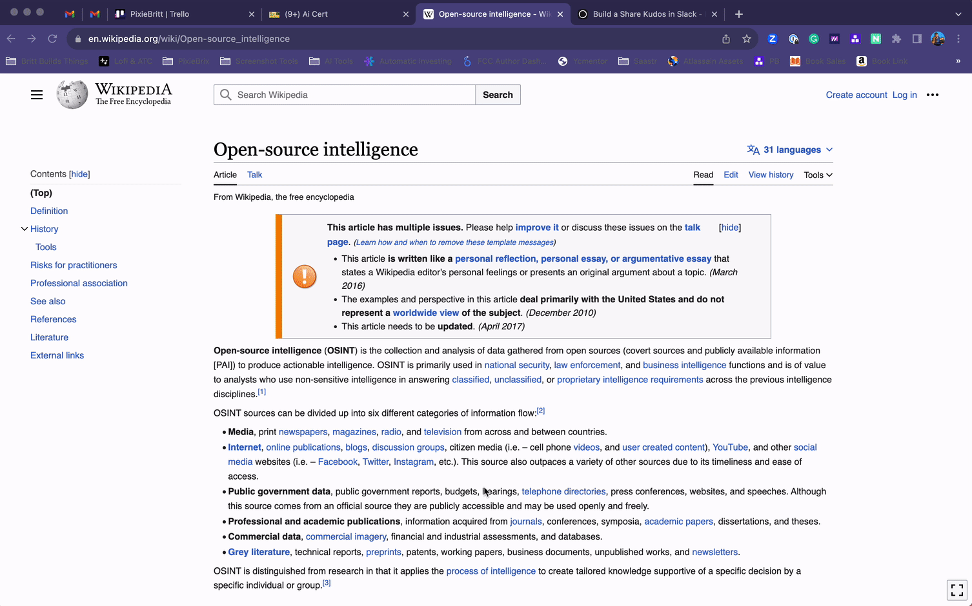Reload the current page

(x=52, y=39)
